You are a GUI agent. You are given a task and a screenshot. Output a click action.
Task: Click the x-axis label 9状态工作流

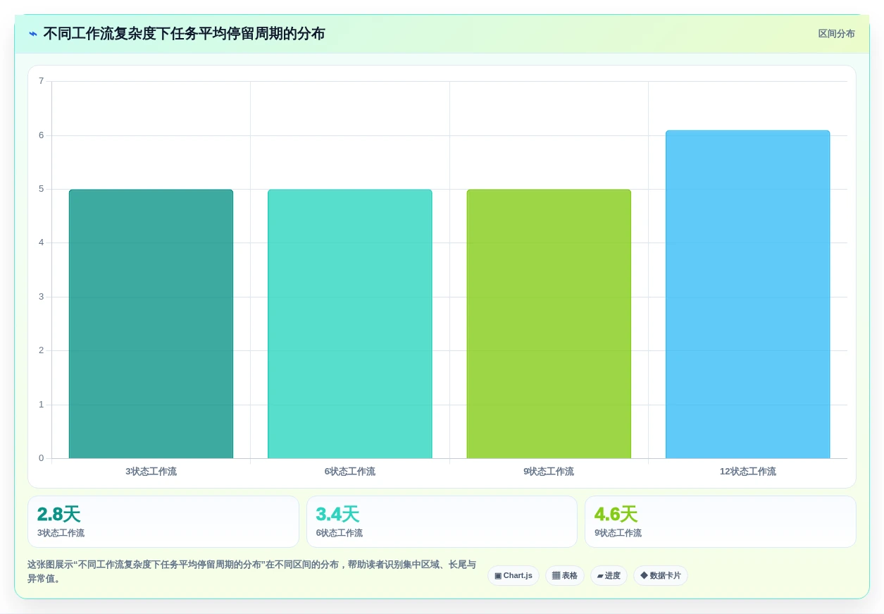pos(549,472)
